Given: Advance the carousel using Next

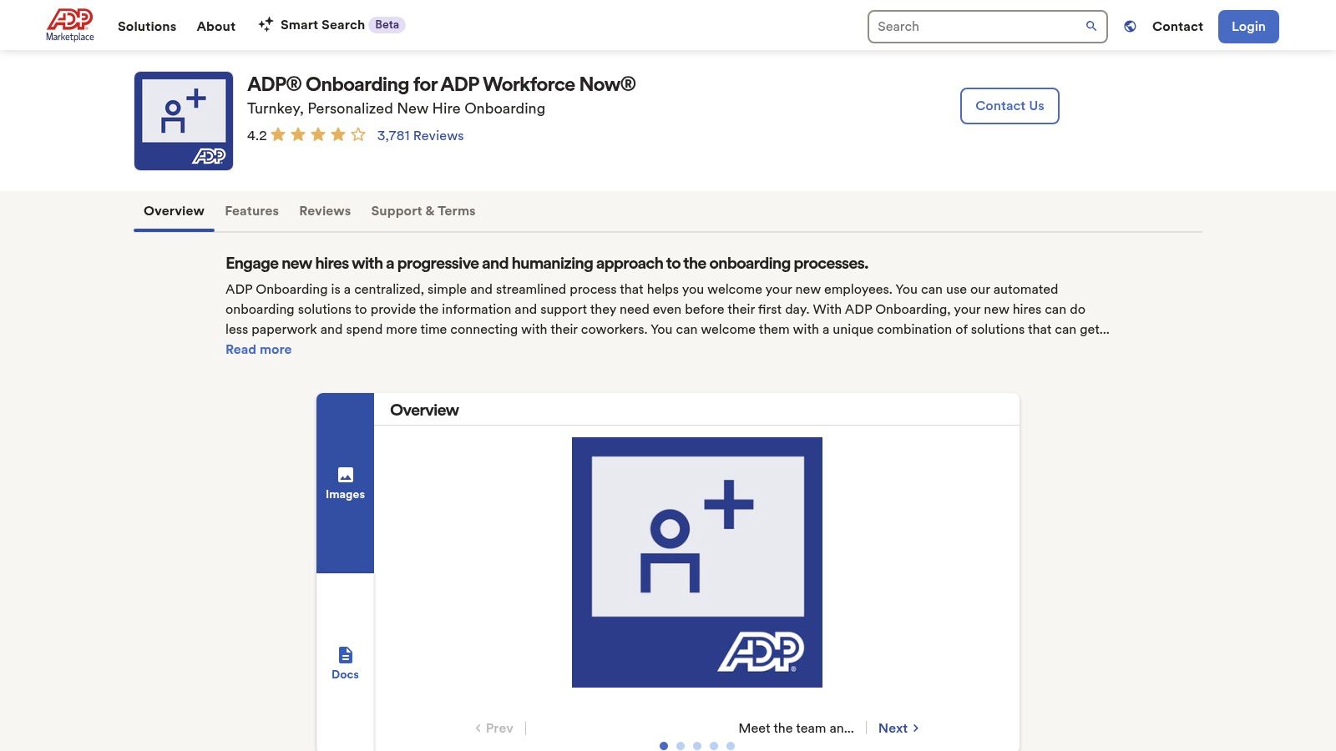Looking at the screenshot, I should pos(897,728).
